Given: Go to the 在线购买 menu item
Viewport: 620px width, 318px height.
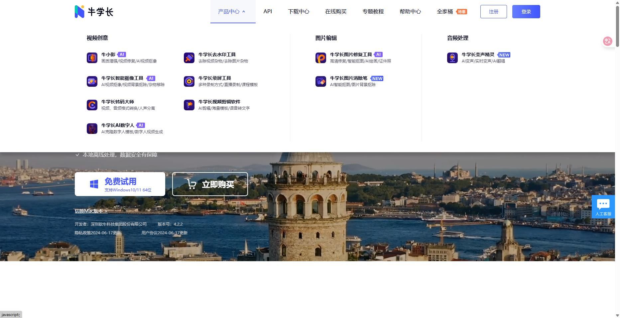Looking at the screenshot, I should [335, 12].
